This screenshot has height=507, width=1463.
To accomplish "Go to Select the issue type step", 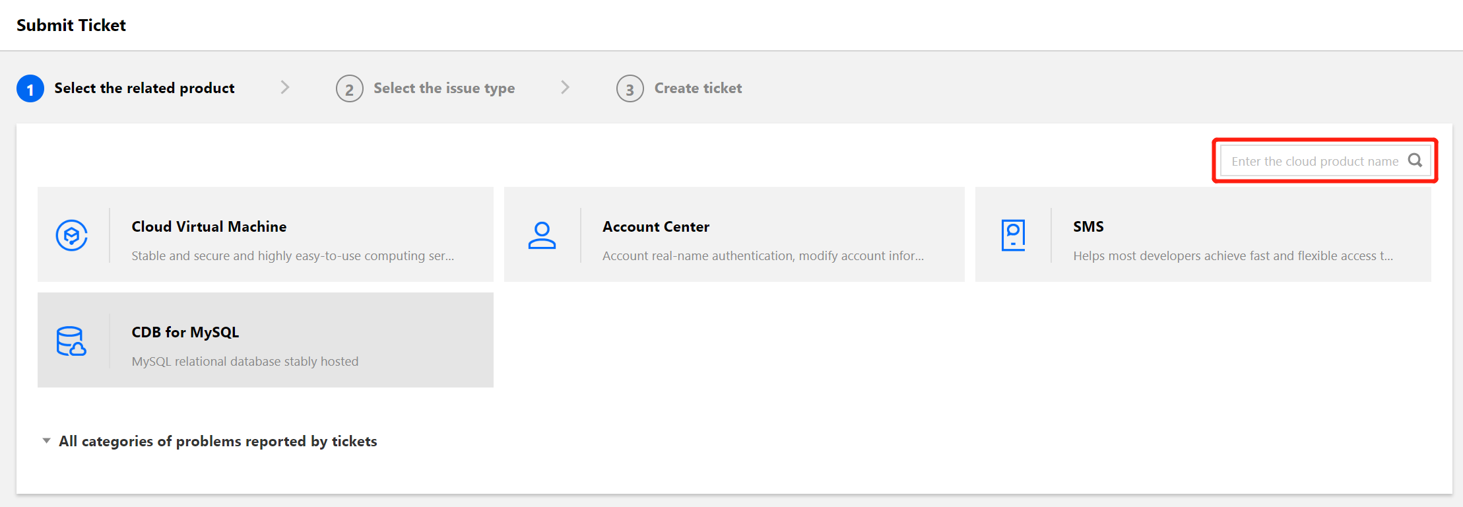I will pos(443,88).
